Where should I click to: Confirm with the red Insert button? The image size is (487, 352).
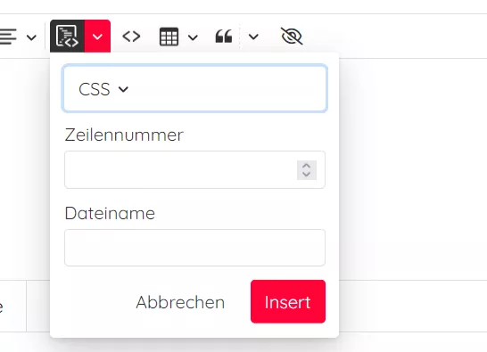[288, 301]
